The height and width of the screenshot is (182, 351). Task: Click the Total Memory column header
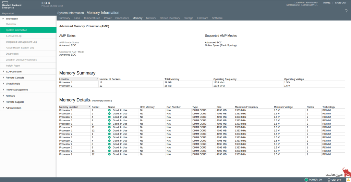coord(172,79)
